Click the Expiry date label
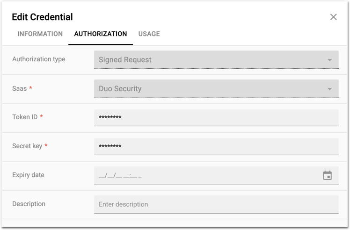The height and width of the screenshot is (230, 350). (x=28, y=175)
